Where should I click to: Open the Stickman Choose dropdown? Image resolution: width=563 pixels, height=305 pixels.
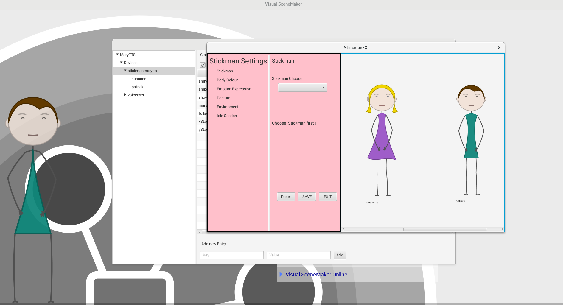click(x=302, y=88)
